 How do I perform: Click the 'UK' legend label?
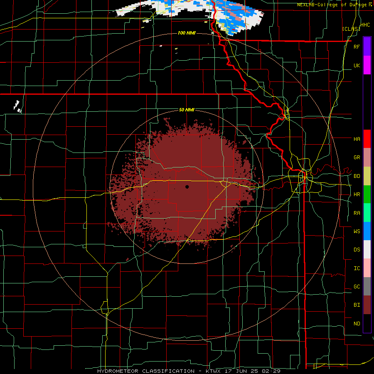(357, 66)
